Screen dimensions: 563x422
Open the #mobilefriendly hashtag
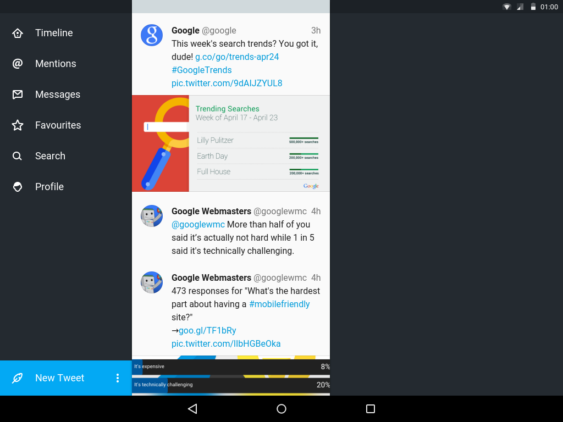[x=279, y=304]
